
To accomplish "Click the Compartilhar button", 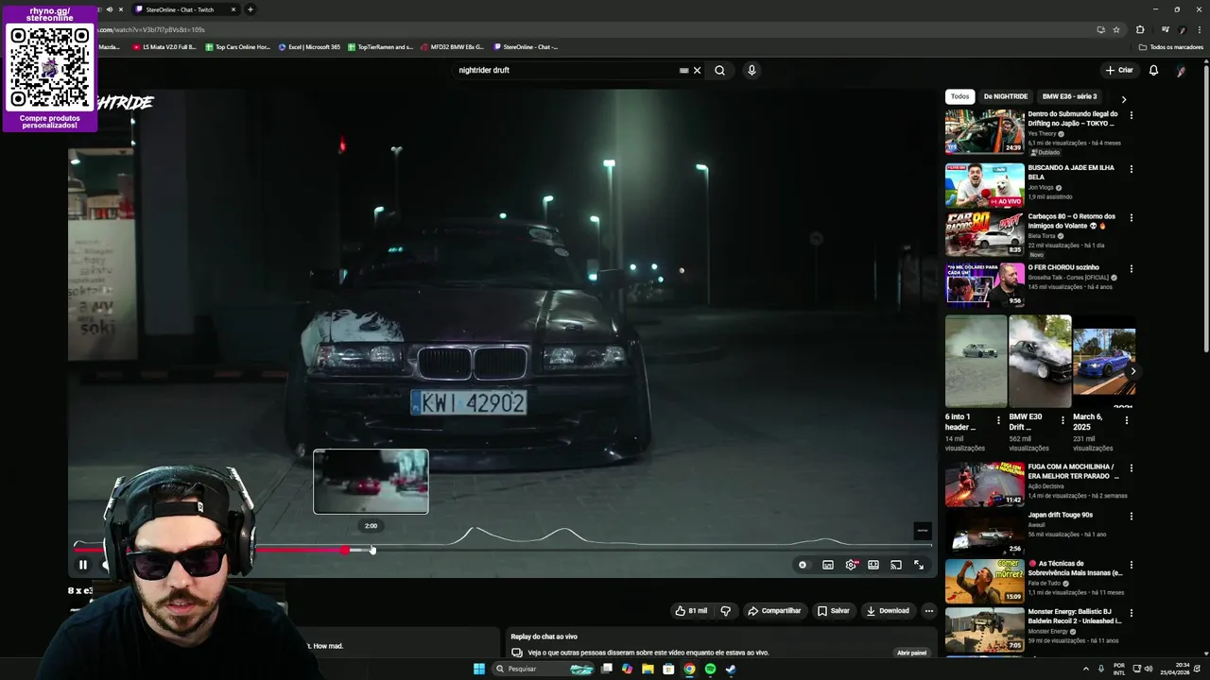I will pyautogui.click(x=774, y=611).
